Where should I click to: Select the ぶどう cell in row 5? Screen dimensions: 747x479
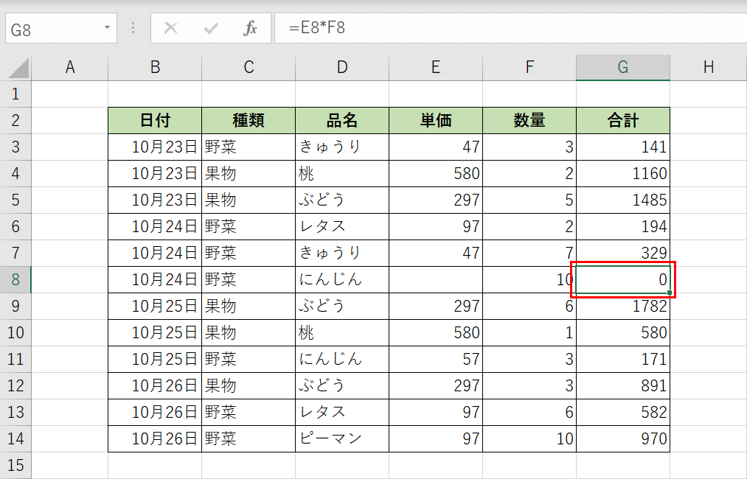point(341,200)
